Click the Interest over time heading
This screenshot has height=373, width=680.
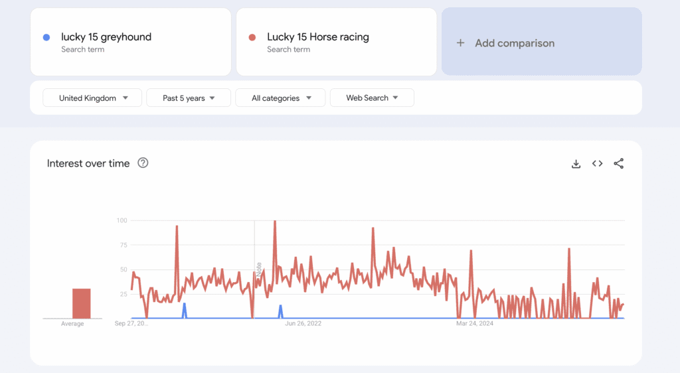[x=88, y=163]
